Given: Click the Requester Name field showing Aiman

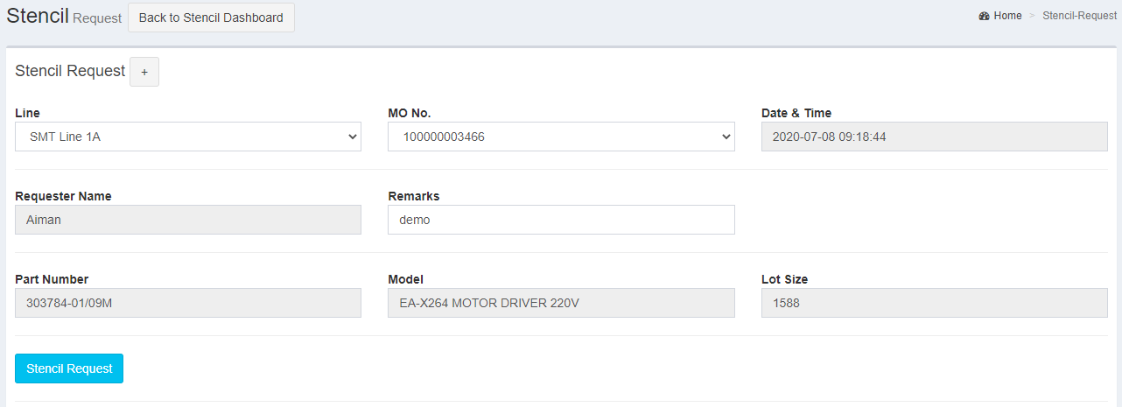Looking at the screenshot, I should point(188,220).
